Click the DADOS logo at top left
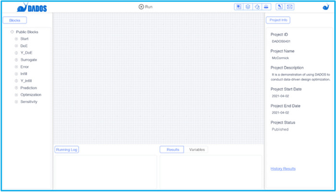 click(32, 7)
